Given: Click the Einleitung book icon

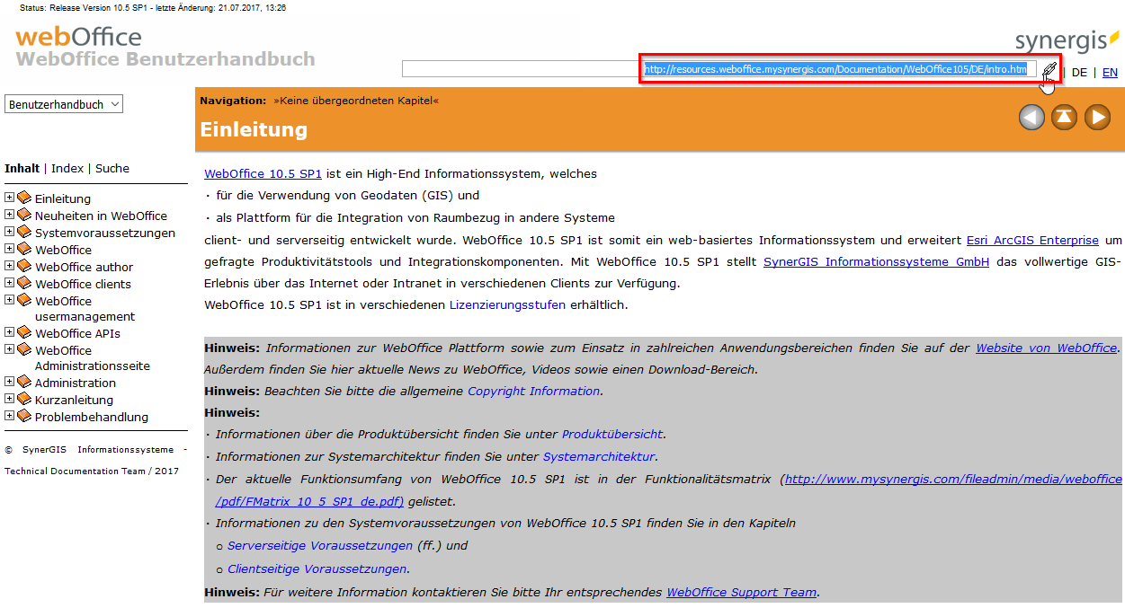Looking at the screenshot, I should tap(23, 198).
